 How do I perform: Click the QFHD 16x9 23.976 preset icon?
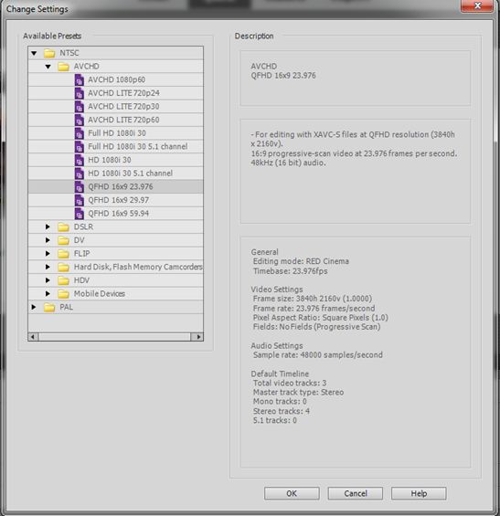point(79,187)
